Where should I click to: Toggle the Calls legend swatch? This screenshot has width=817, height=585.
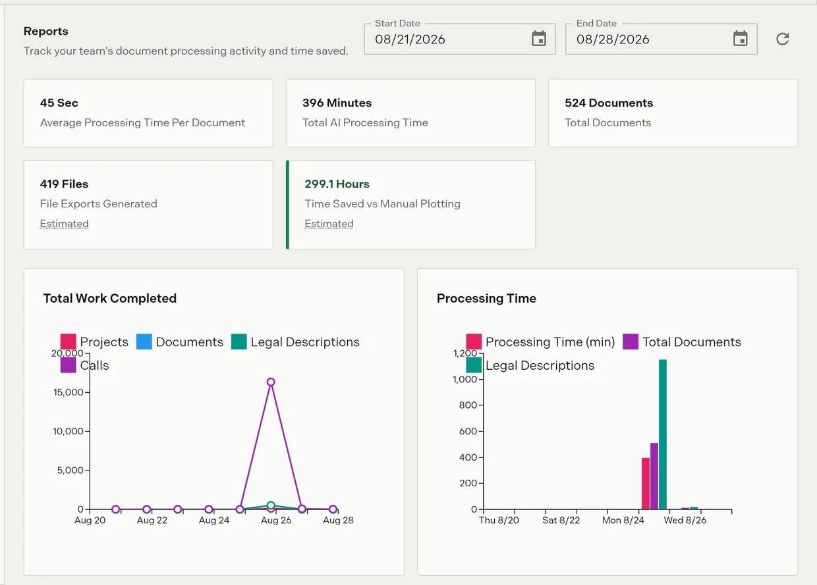(x=69, y=365)
